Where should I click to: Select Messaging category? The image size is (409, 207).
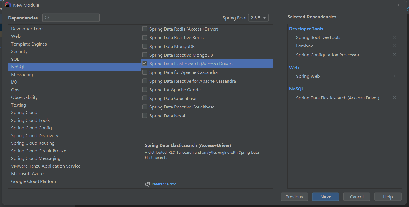(75, 74)
